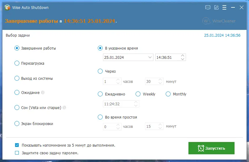Screen dimensions: 249x162
Task: Decrease the idle 15 minutes value
Action: 160,128
